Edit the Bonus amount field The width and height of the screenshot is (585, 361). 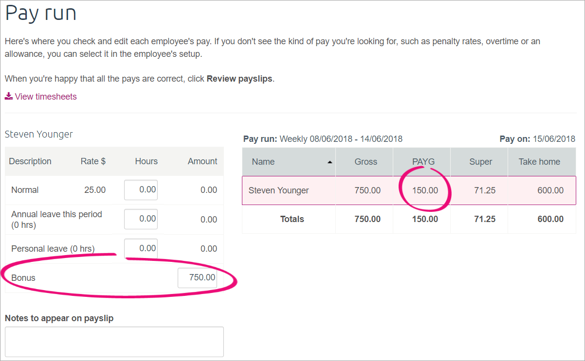pyautogui.click(x=197, y=278)
